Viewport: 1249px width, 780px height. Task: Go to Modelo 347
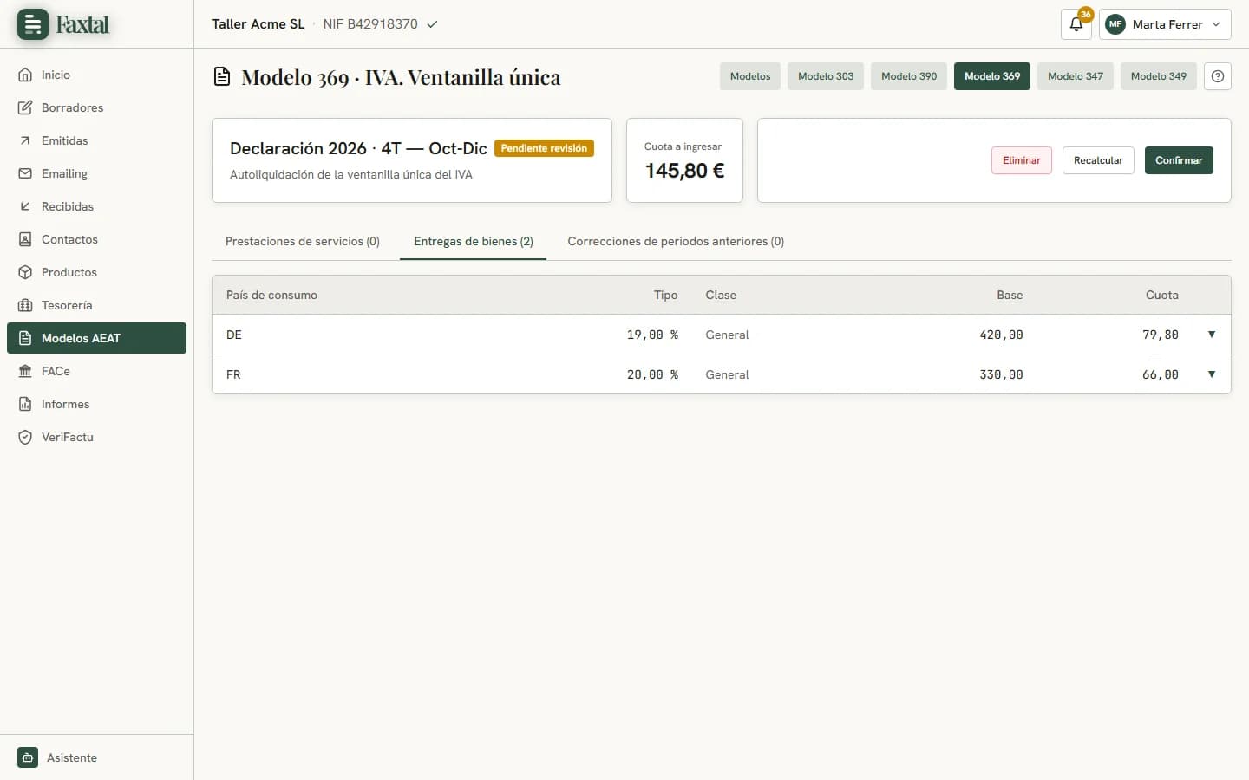pyautogui.click(x=1076, y=76)
